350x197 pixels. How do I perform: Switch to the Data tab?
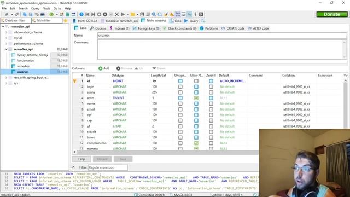tap(176, 21)
